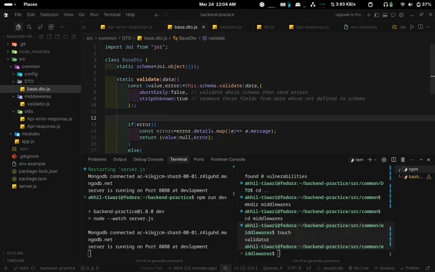This screenshot has height=272, width=435.
Task: Open the Source Control view icon
Action: coord(40,27)
